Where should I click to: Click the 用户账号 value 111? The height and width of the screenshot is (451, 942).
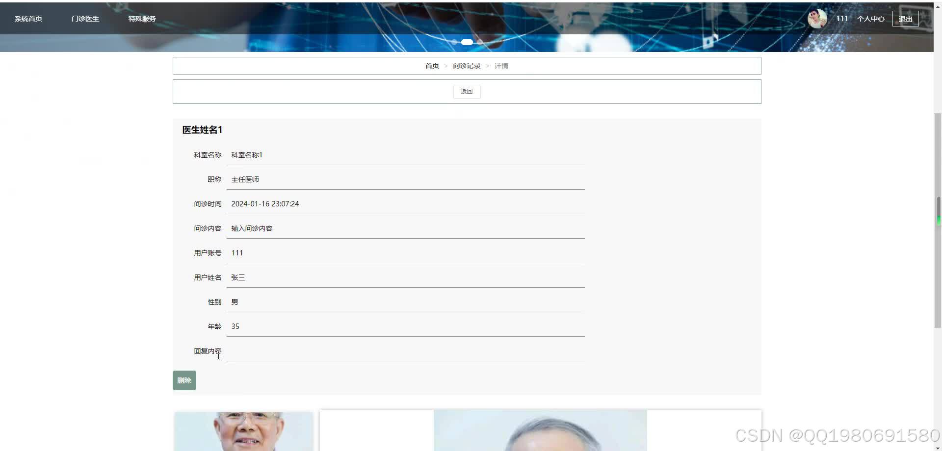coord(237,253)
